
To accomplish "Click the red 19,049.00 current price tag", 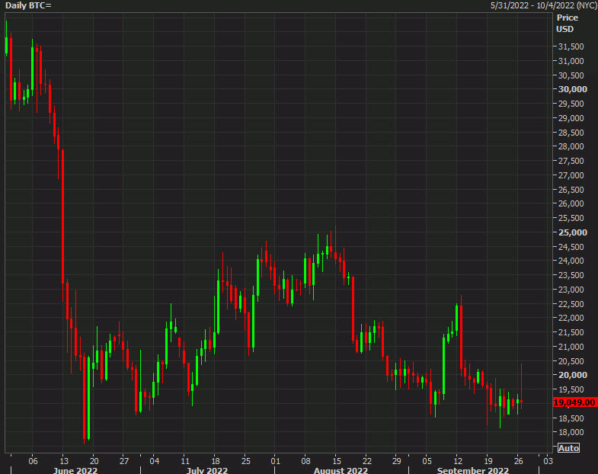I will [574, 402].
